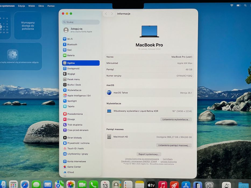Open Game Center settings
Image resolution: width=251 pixels, height=188 pixels.
click(81, 167)
